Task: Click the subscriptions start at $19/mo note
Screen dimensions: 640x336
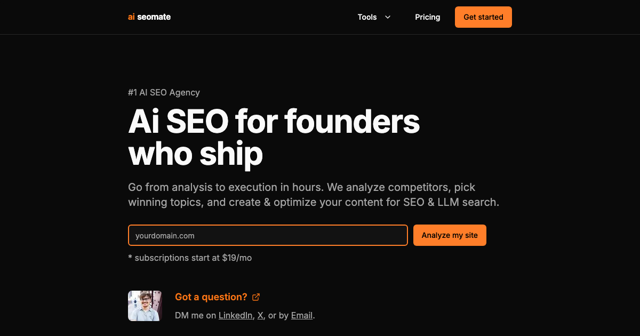Action: pyautogui.click(x=189, y=258)
